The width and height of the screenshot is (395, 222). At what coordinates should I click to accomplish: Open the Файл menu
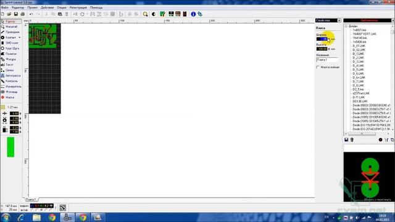coord(5,7)
